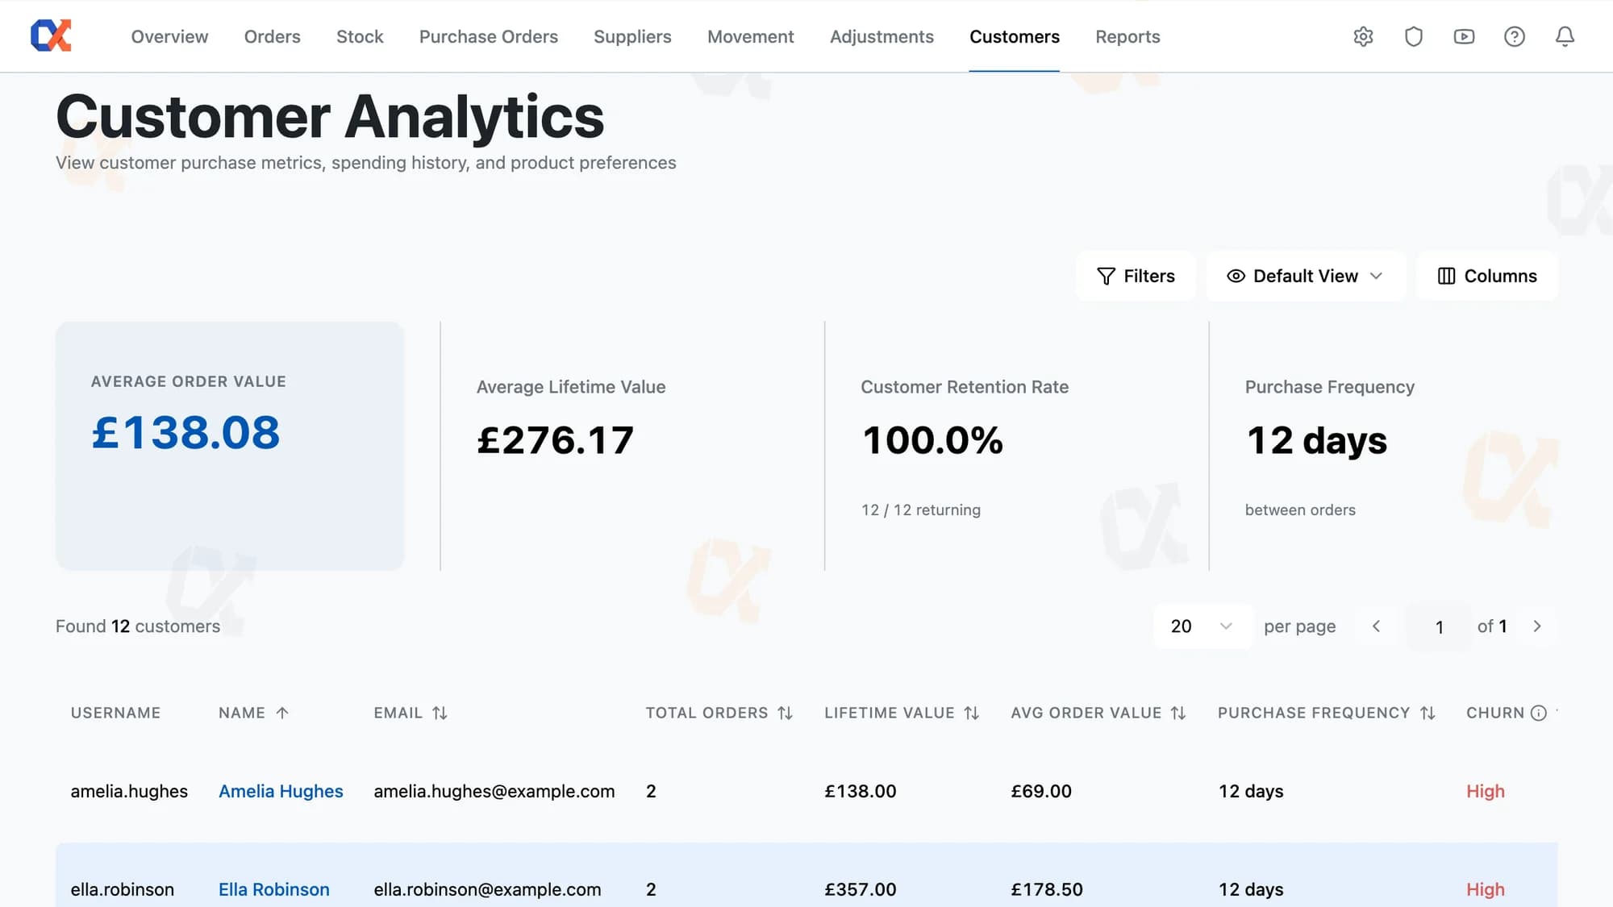Sort the Email column with its arrows
This screenshot has width=1613, height=907.
pos(440,713)
